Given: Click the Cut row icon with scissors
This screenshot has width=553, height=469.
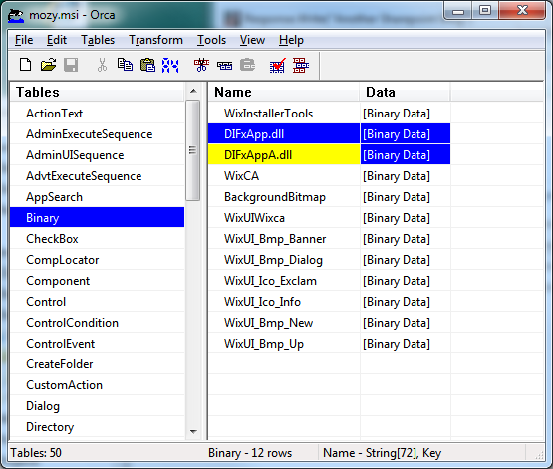Looking at the screenshot, I should [201, 65].
